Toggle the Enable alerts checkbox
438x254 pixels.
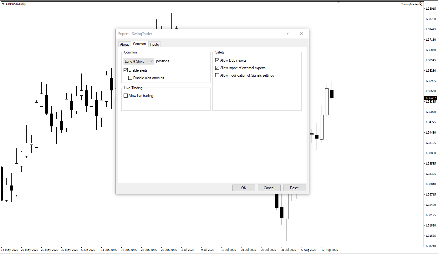pyautogui.click(x=126, y=70)
